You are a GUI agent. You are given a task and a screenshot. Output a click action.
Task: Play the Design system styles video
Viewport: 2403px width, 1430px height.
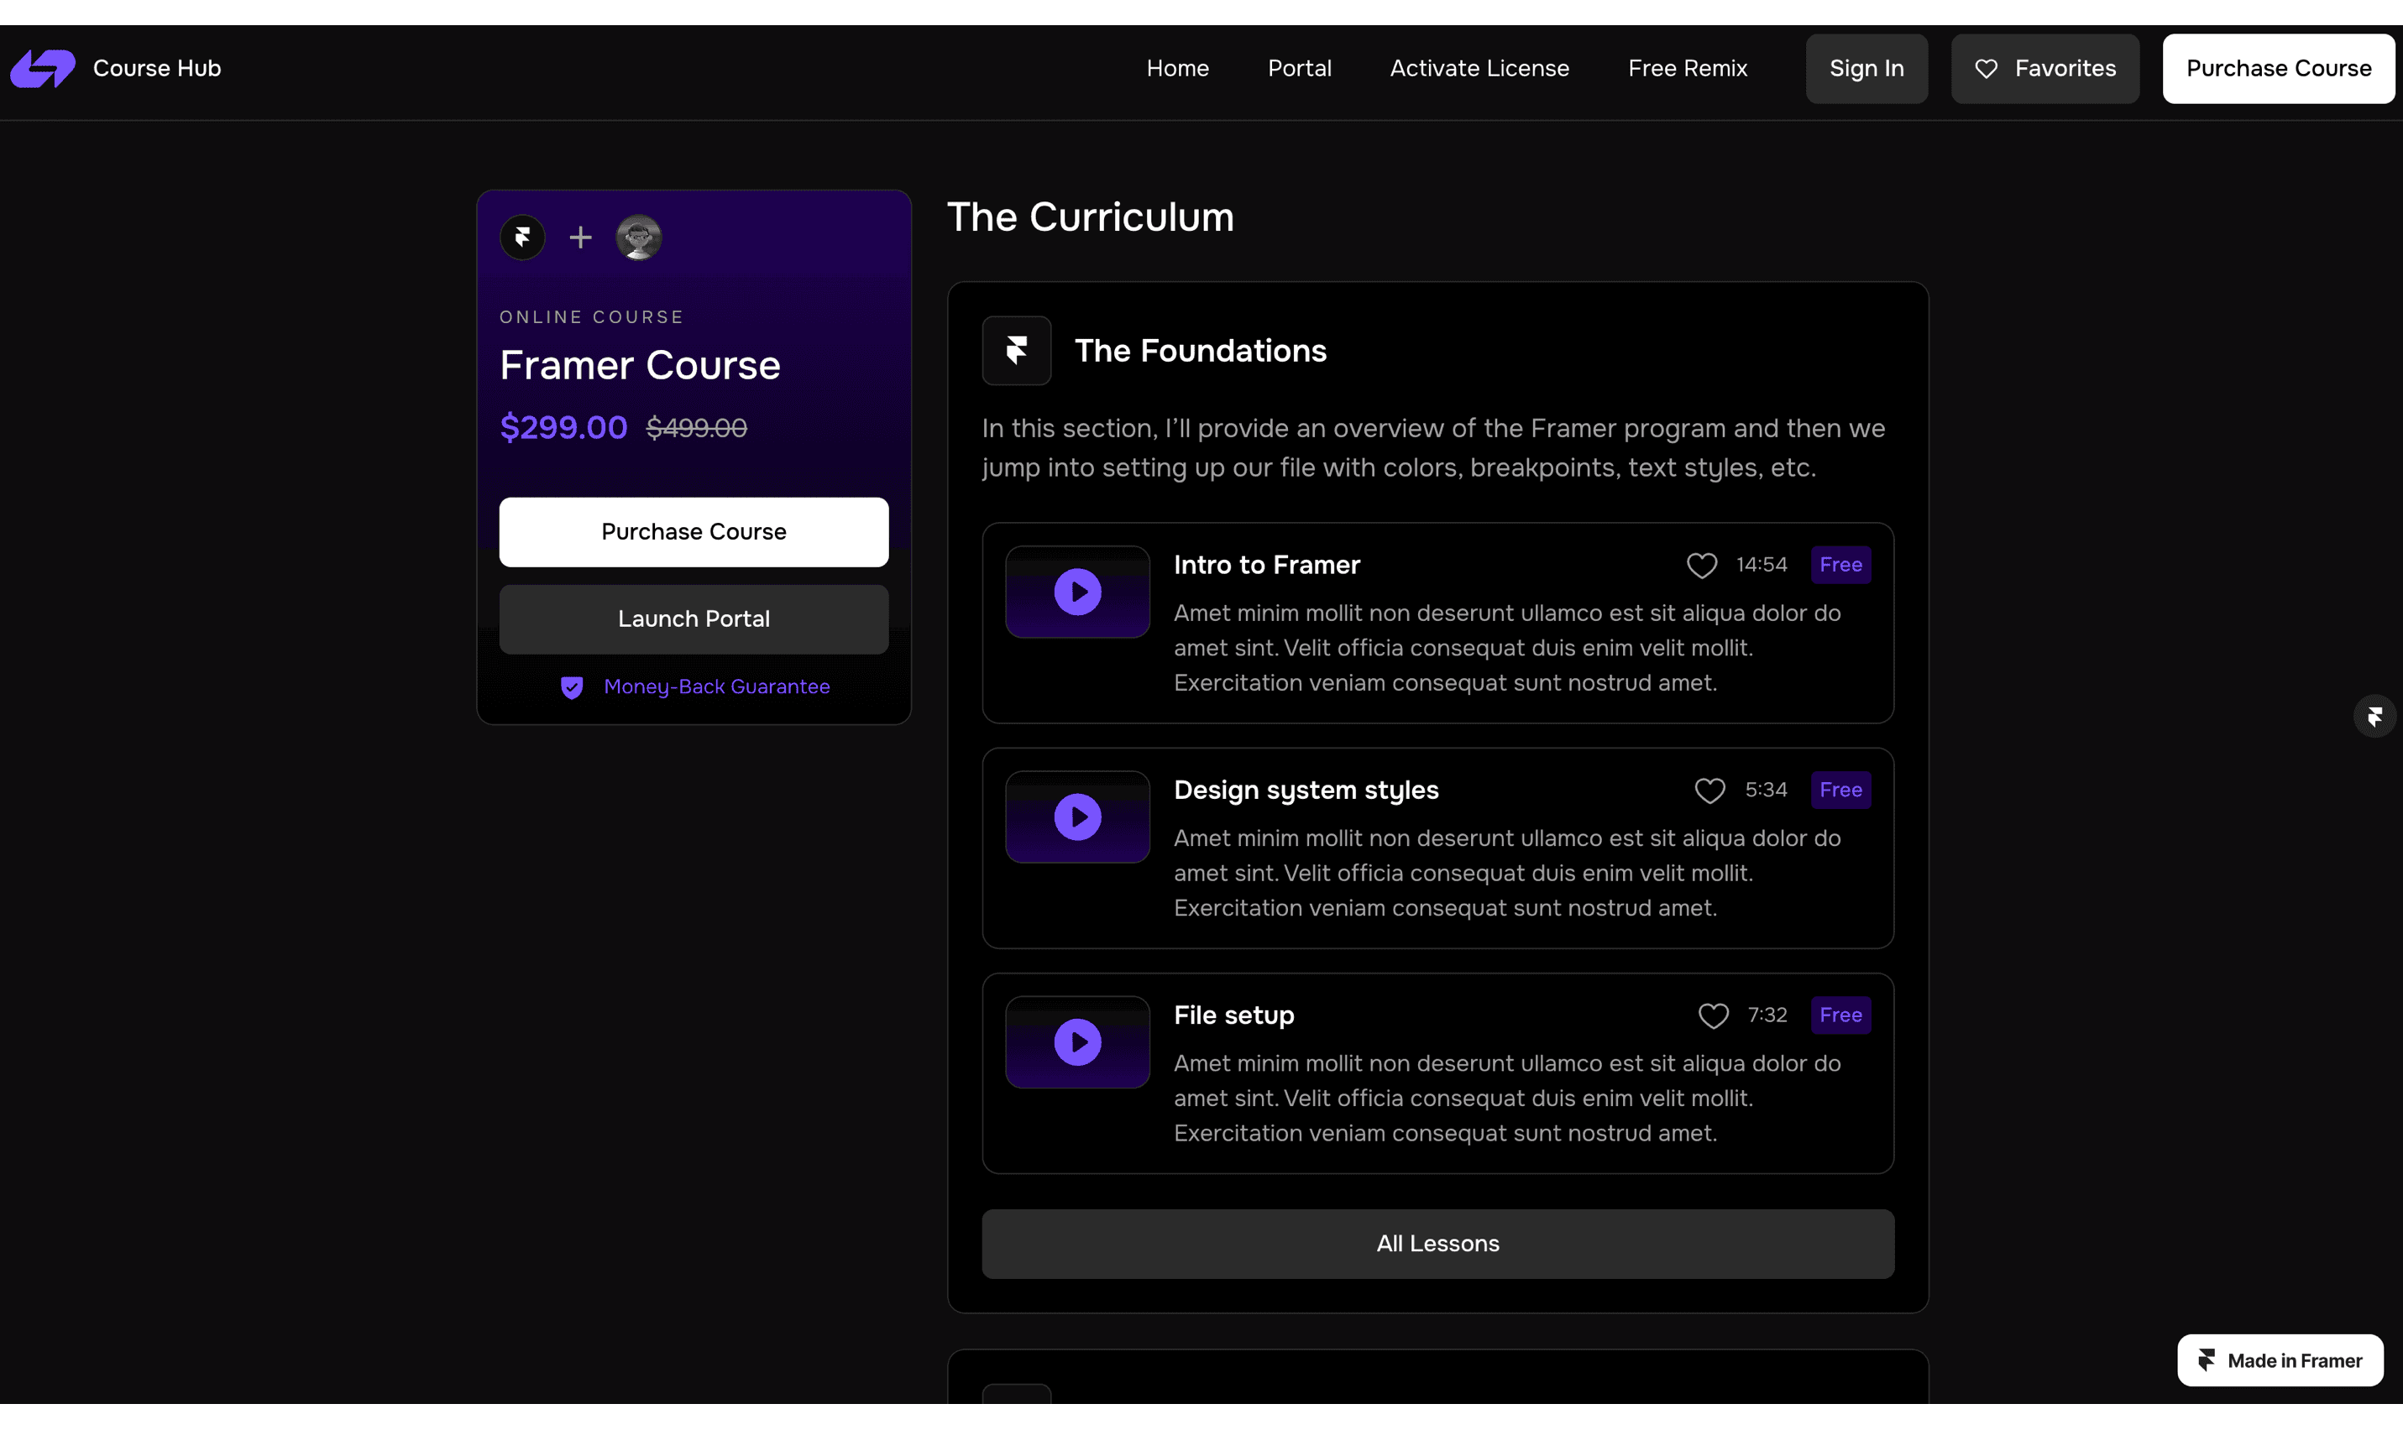click(x=1076, y=817)
